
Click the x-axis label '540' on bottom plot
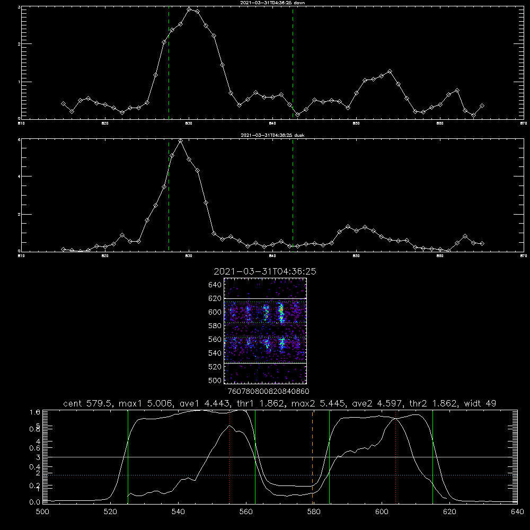(178, 512)
